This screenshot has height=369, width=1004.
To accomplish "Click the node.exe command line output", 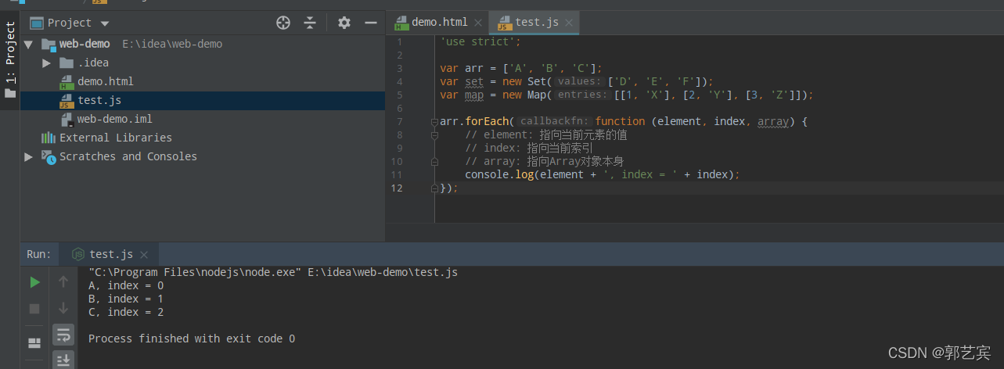I will [273, 272].
